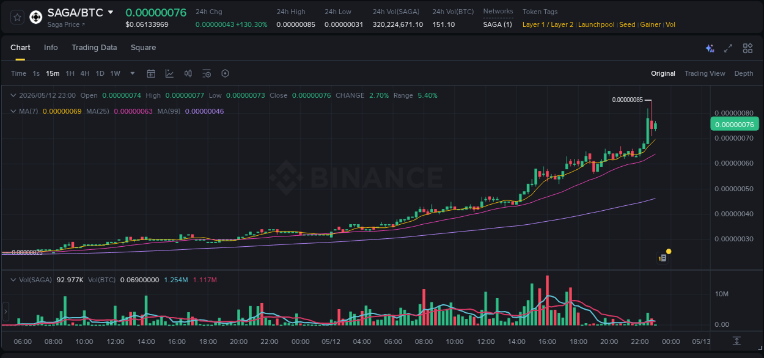The image size is (764, 358).
Task: Reset chart scale icon at bottom right
Action: [x=737, y=340]
